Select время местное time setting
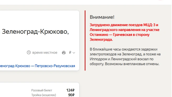 tap(45, 52)
